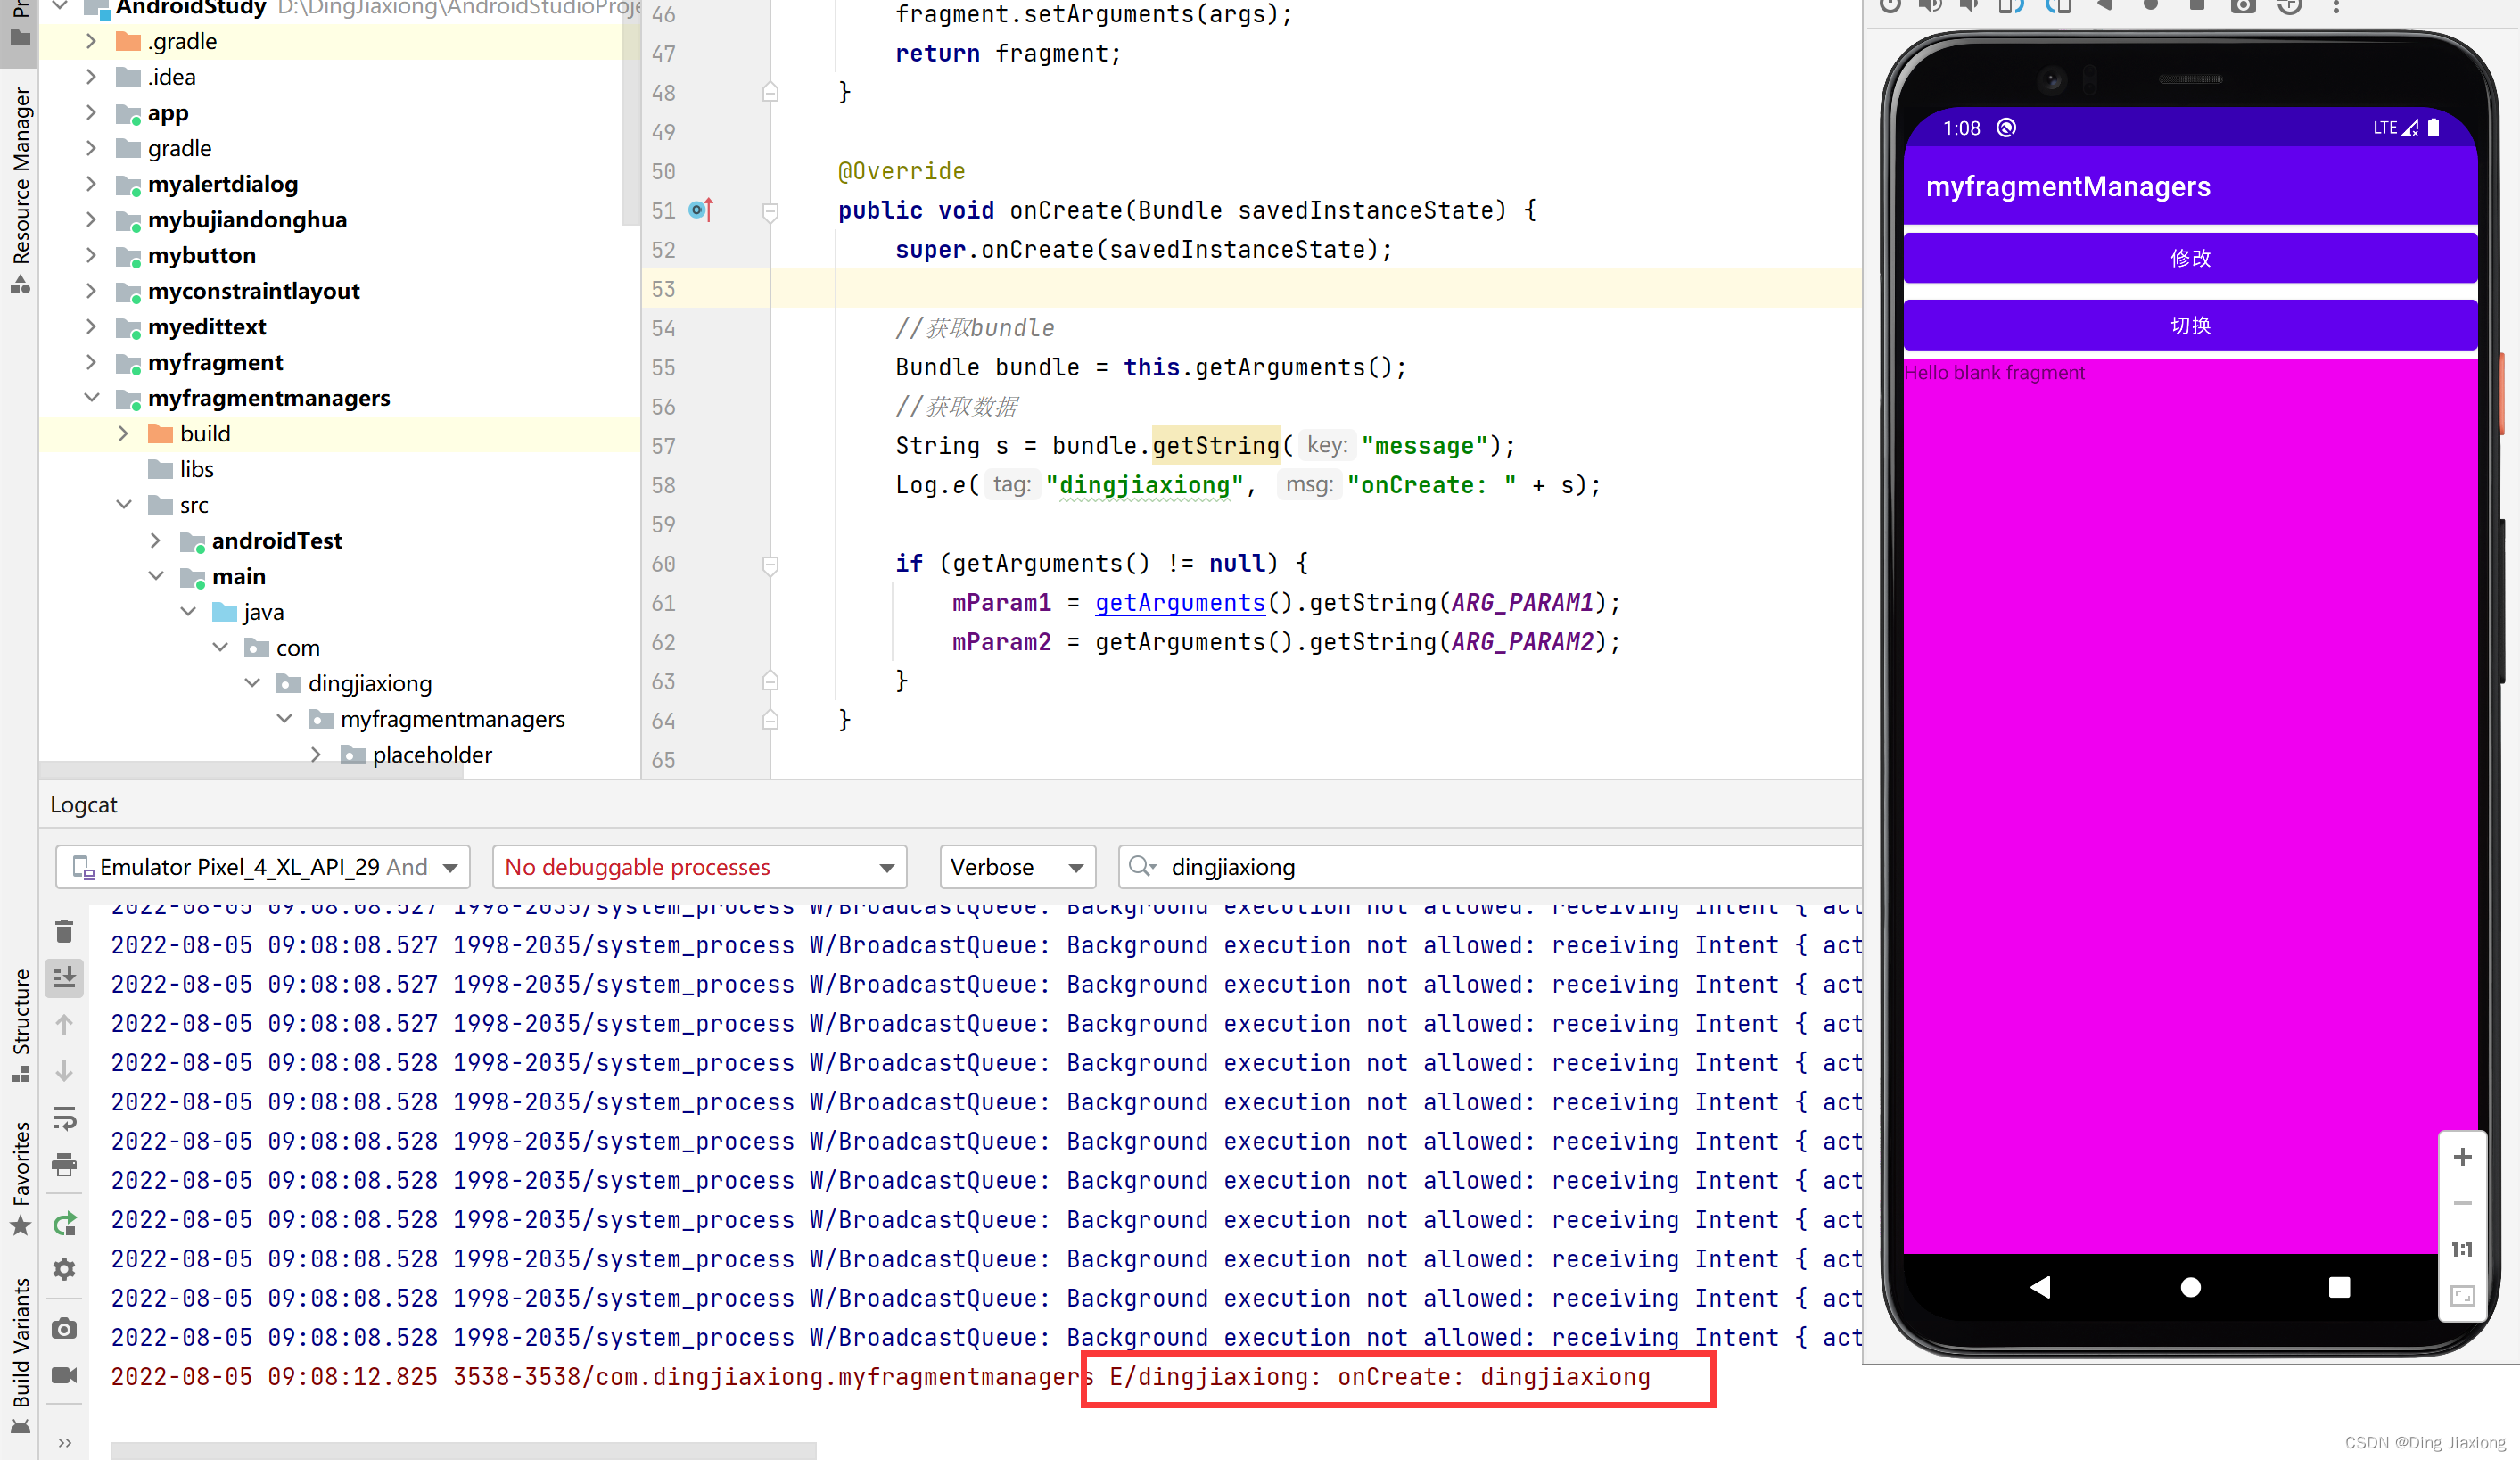Click the logcat horizontal scrollbar

(463, 1450)
